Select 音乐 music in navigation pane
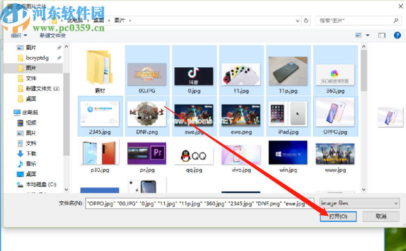The width and height of the screenshot is (406, 251). [30, 163]
